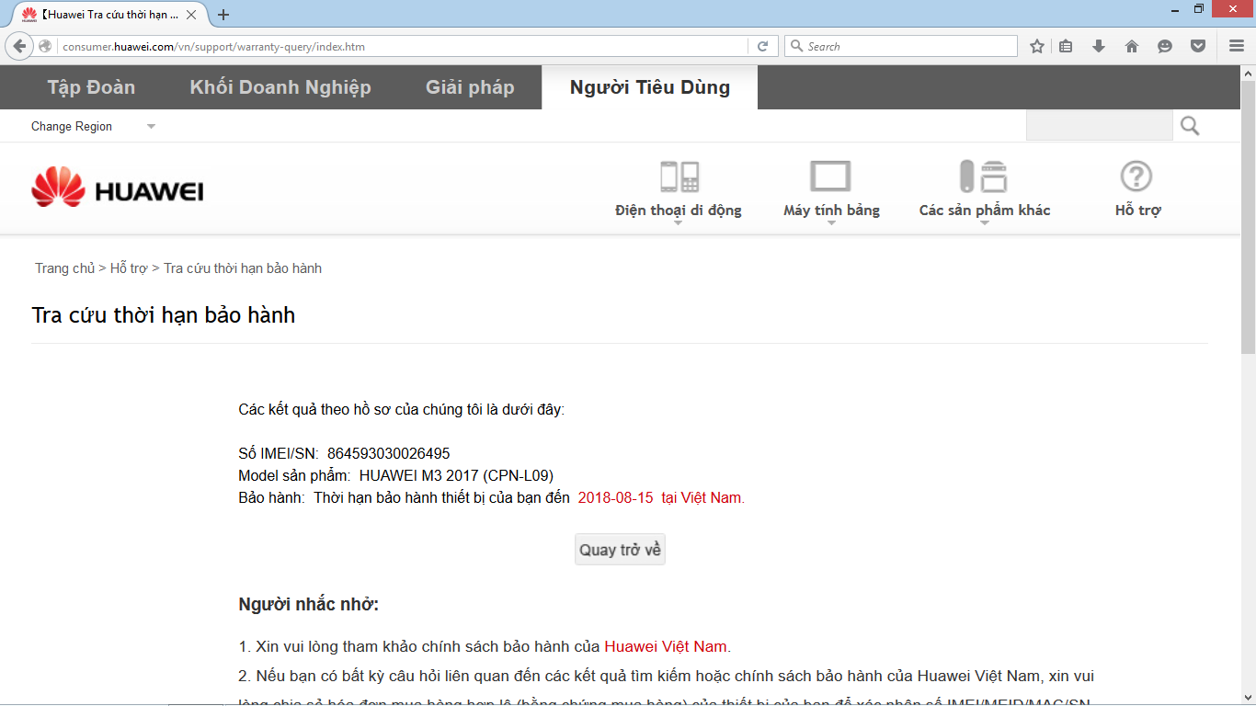This screenshot has height=706, width=1256.
Task: Click the browser URL address field
Action: [x=403, y=46]
